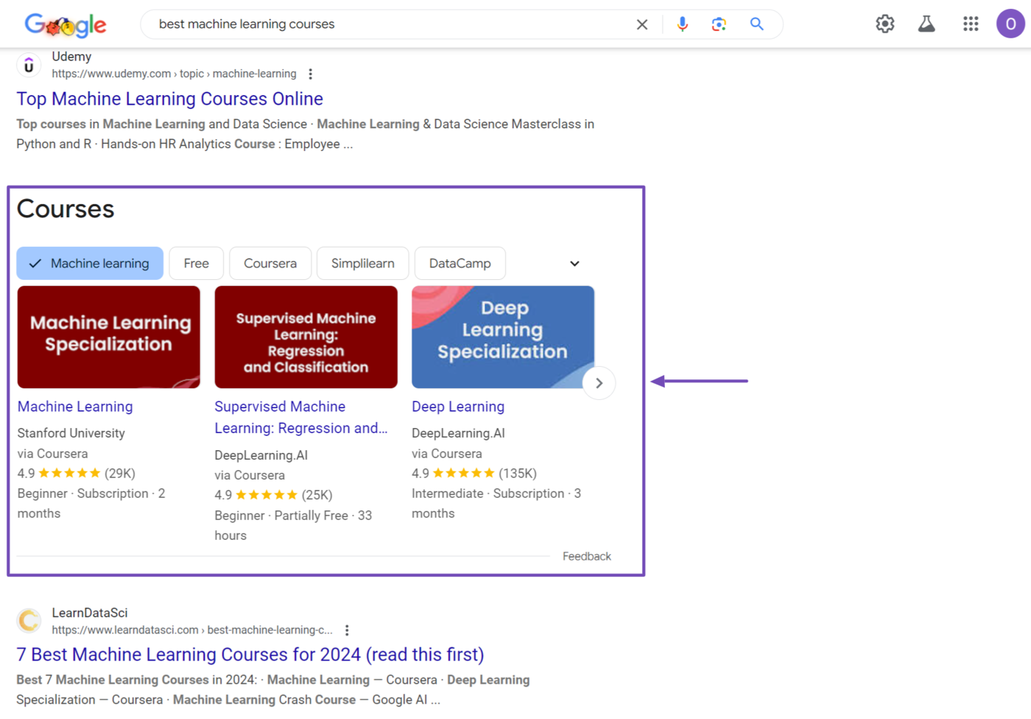The image size is (1031, 719).
Task: Open Google Lens image search icon
Action: pyautogui.click(x=719, y=24)
